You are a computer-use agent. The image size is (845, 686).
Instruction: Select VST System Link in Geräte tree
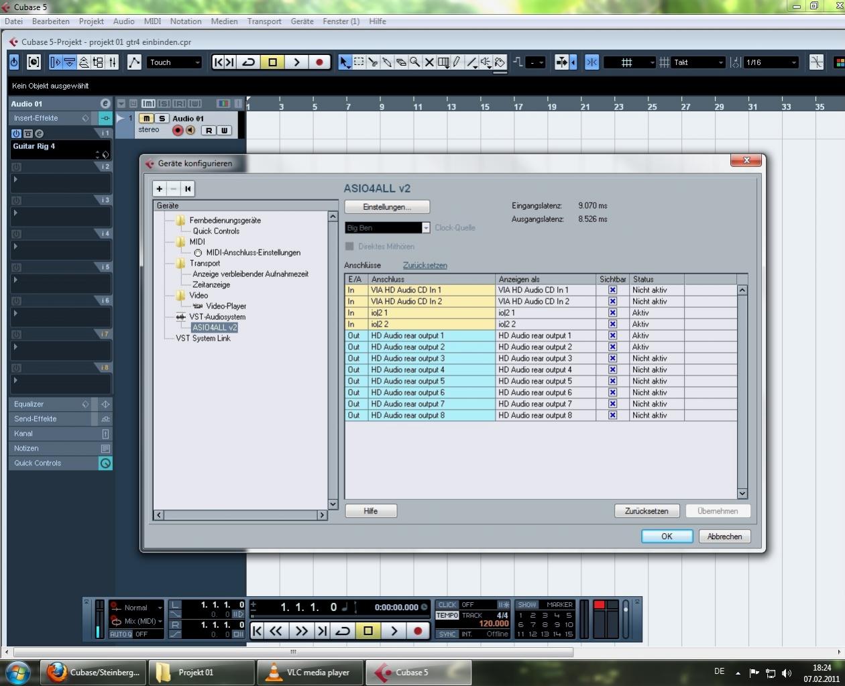(x=203, y=339)
